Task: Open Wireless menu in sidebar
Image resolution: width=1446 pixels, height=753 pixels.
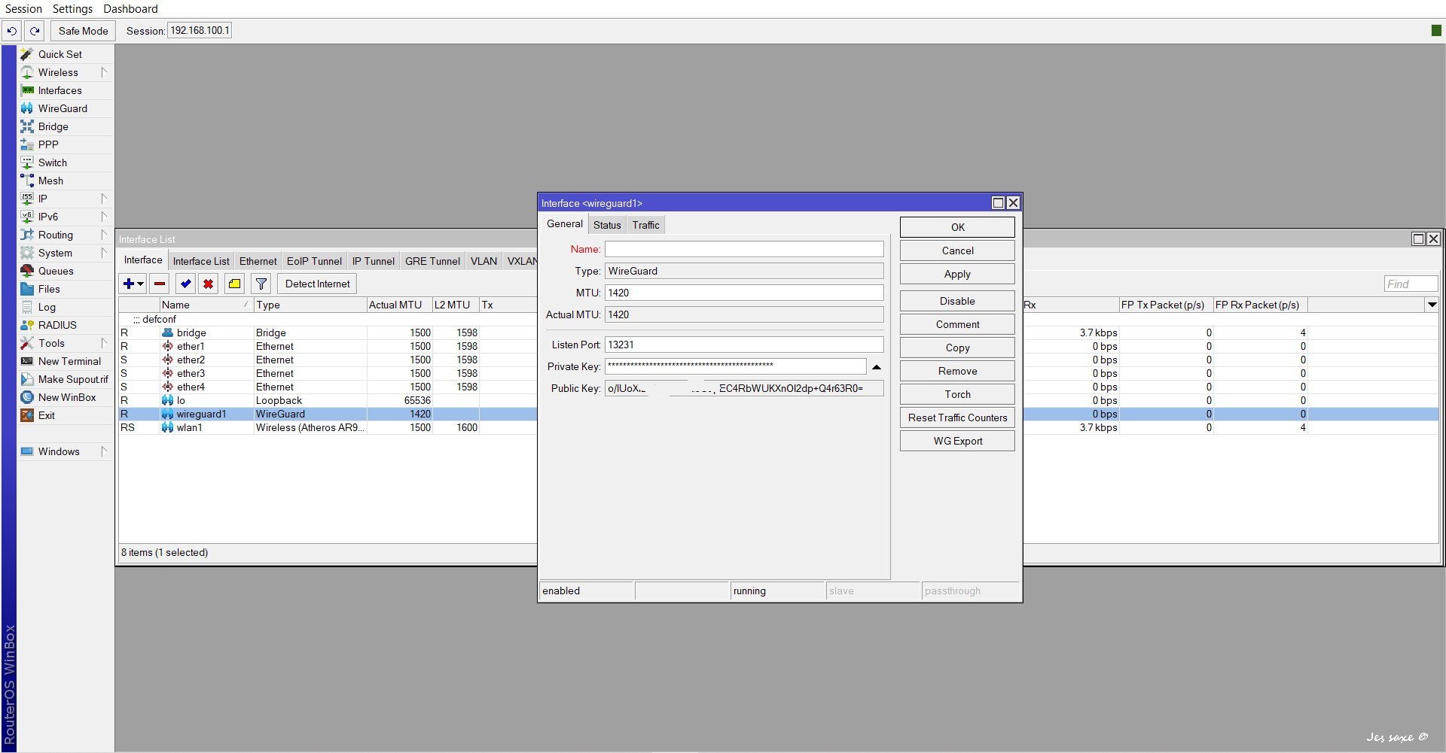Action: pos(66,72)
